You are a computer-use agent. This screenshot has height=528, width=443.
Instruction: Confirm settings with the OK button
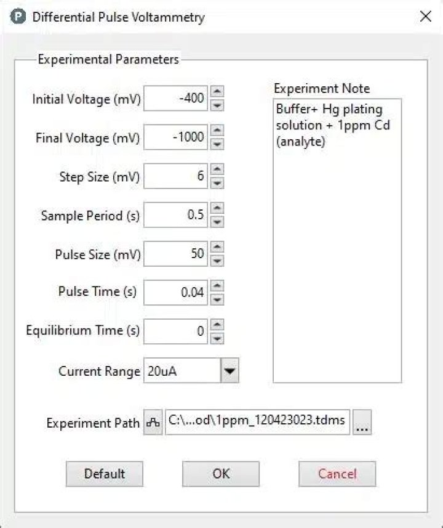click(221, 474)
